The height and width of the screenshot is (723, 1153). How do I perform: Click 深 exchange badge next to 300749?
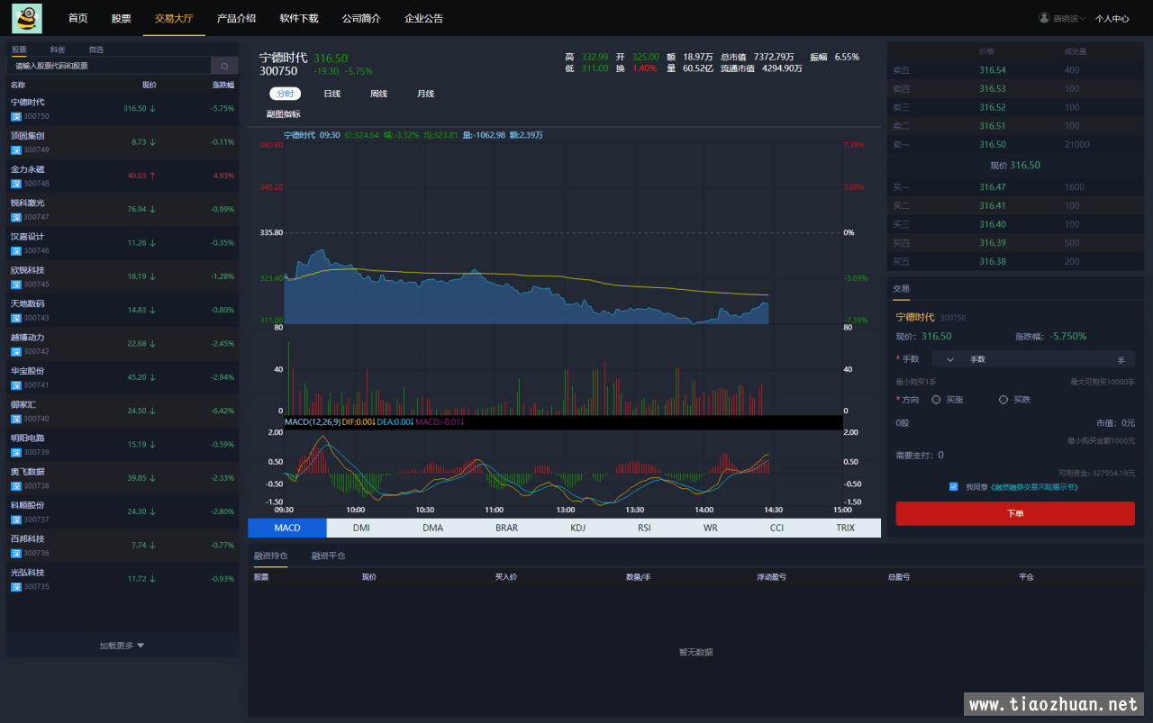tap(15, 149)
